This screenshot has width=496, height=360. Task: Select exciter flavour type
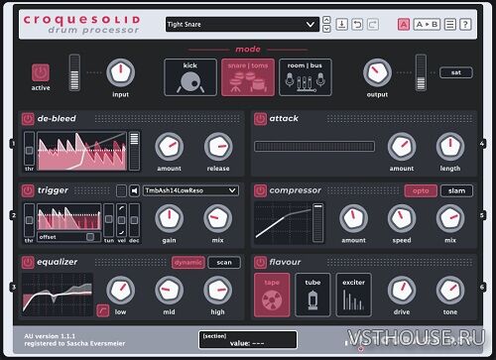click(x=354, y=296)
